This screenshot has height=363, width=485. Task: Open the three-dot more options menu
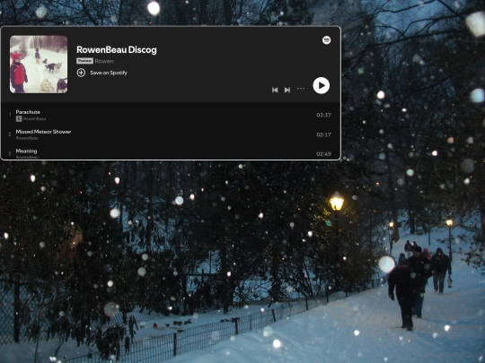(301, 89)
